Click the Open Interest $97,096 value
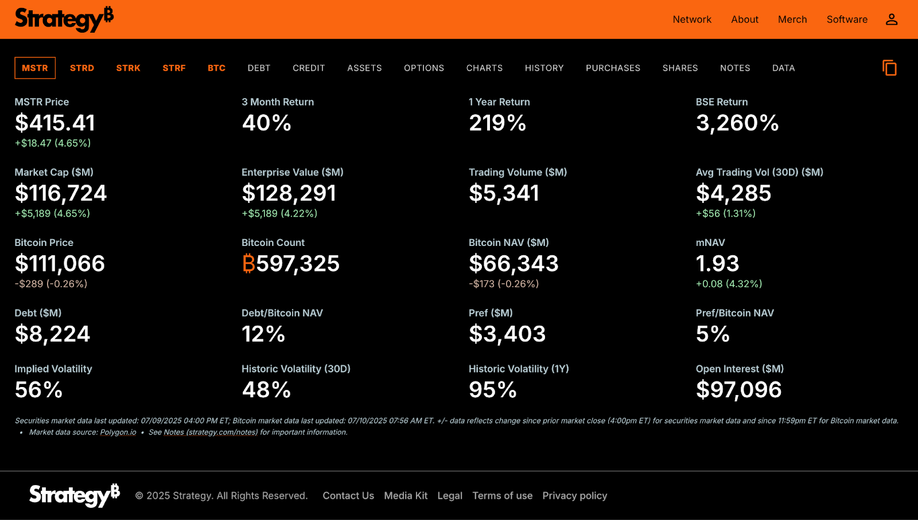918x520 pixels. (x=739, y=390)
